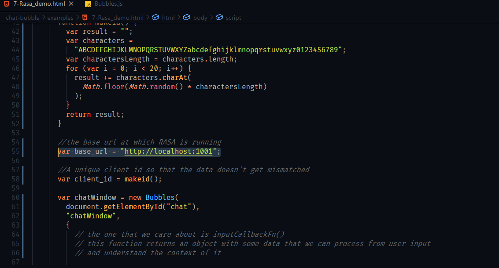This screenshot has height=268, width=499.
Task: Click line number 55 in the gutter
Action: tap(15, 152)
